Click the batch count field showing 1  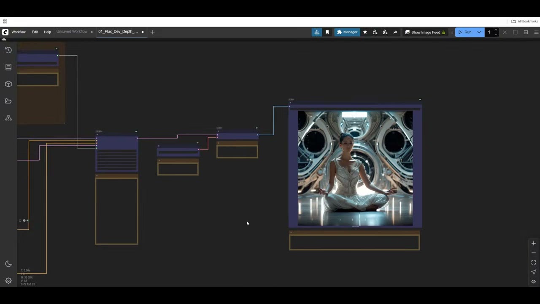[x=489, y=32]
